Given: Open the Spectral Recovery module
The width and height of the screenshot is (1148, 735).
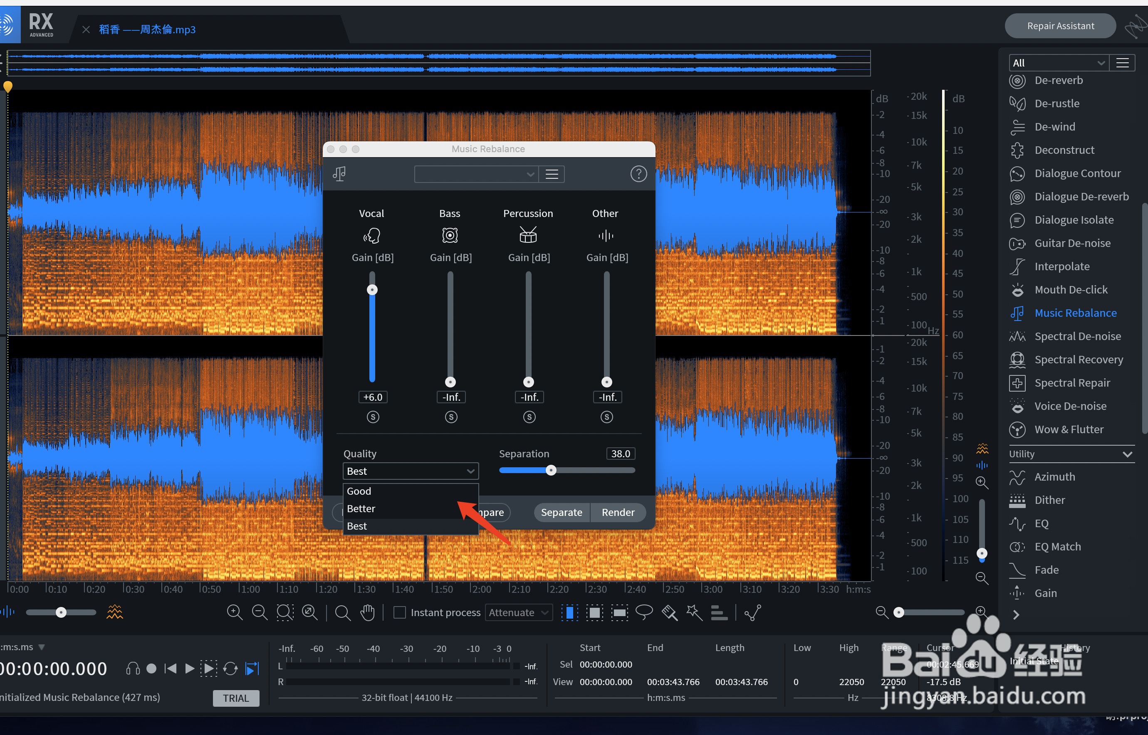Looking at the screenshot, I should 1078,360.
